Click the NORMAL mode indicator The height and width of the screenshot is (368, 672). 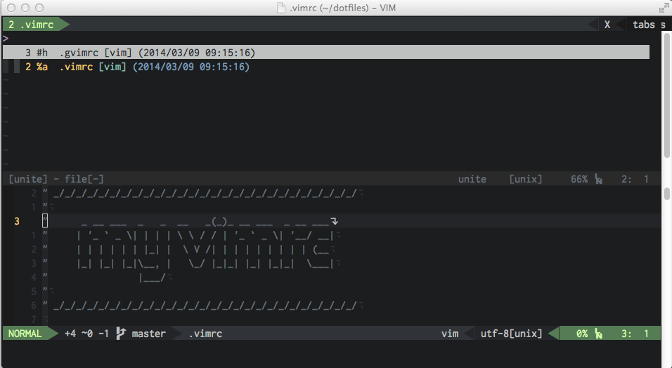(x=25, y=334)
